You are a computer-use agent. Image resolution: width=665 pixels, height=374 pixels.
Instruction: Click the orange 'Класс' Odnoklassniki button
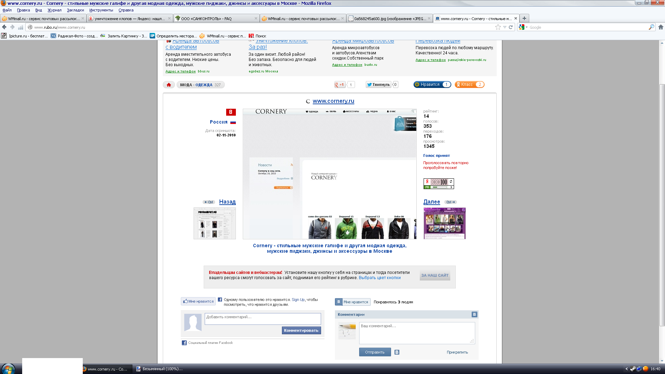[469, 84]
